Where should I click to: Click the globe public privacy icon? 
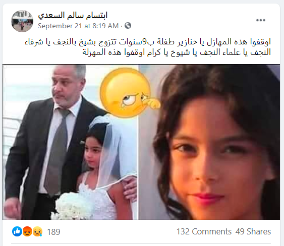click(128, 26)
